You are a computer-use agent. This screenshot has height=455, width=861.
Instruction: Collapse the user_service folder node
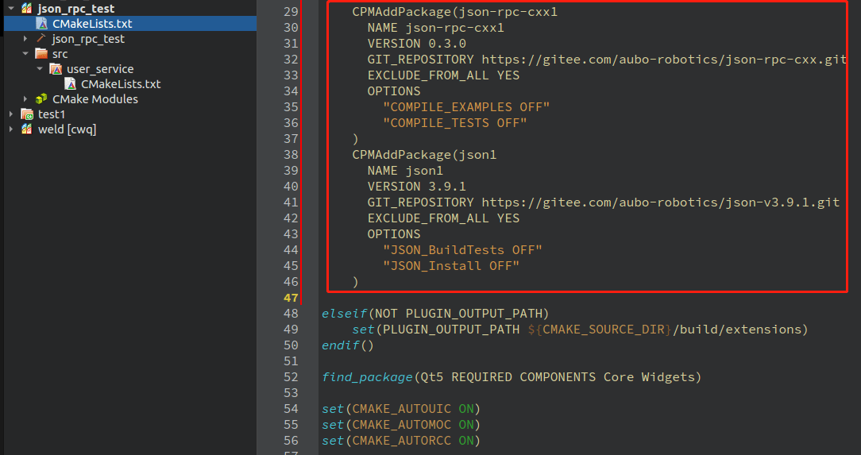(40, 68)
